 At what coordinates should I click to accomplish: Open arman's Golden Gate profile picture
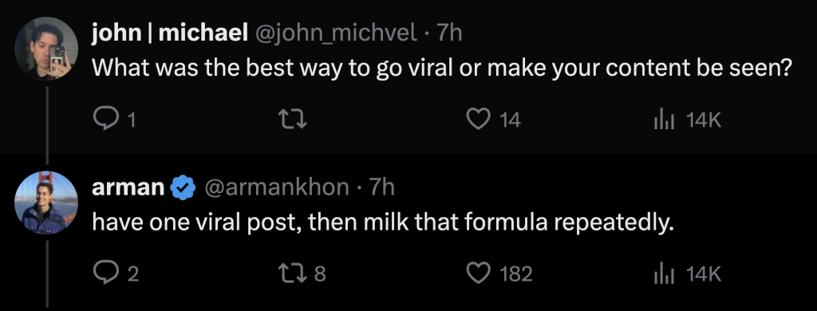(x=46, y=203)
